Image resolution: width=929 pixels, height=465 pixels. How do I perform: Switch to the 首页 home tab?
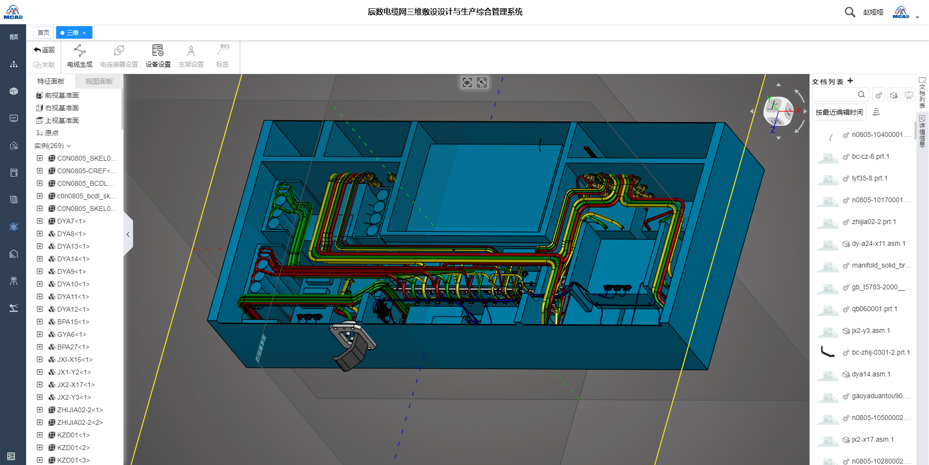point(44,32)
